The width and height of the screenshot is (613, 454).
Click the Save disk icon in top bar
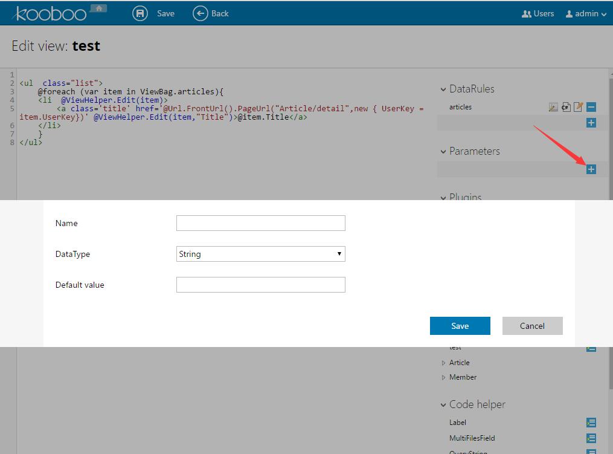(x=140, y=13)
